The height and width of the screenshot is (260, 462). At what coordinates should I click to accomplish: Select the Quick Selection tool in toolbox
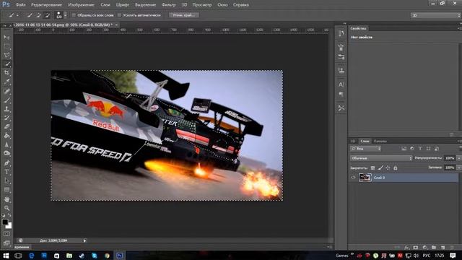click(6, 64)
